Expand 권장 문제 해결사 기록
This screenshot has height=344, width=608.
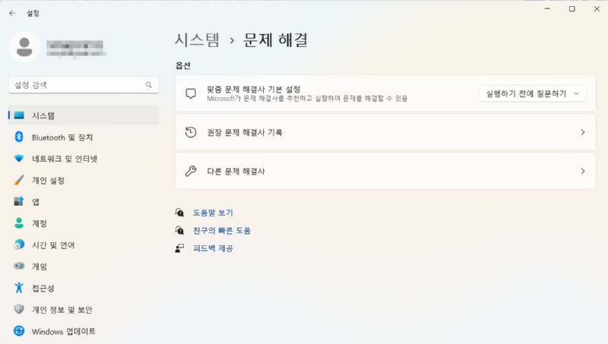[582, 132]
